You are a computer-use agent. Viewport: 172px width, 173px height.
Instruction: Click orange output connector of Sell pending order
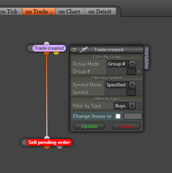pyautogui.click(x=47, y=147)
